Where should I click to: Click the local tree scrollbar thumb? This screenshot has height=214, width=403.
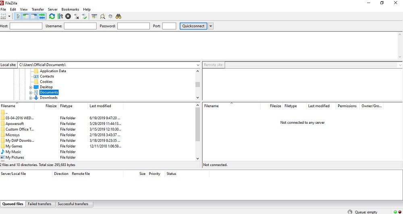(x=197, y=85)
